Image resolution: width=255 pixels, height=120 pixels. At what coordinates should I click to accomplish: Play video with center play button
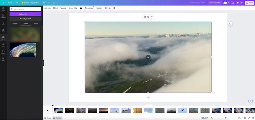148,57
